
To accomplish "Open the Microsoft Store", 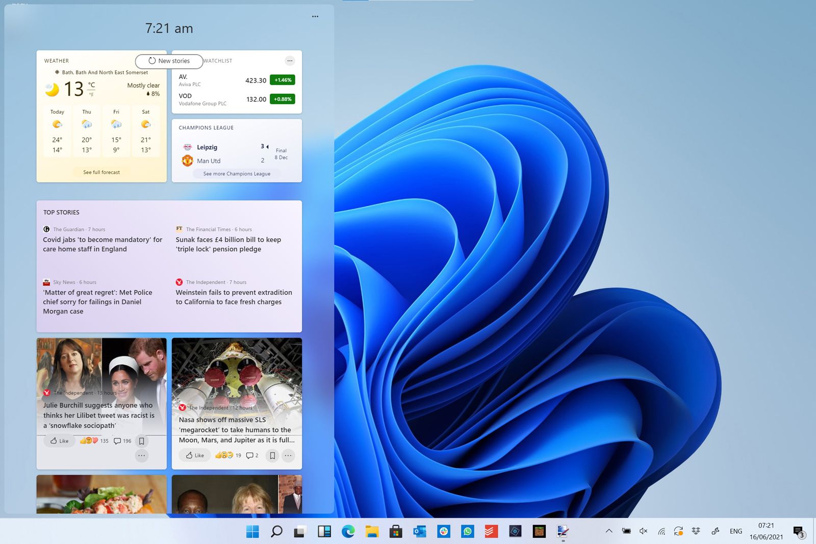I will 395,532.
